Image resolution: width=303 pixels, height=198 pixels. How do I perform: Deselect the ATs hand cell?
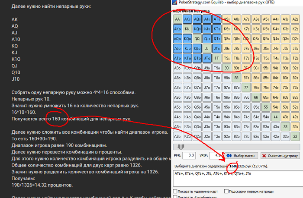click(217, 19)
